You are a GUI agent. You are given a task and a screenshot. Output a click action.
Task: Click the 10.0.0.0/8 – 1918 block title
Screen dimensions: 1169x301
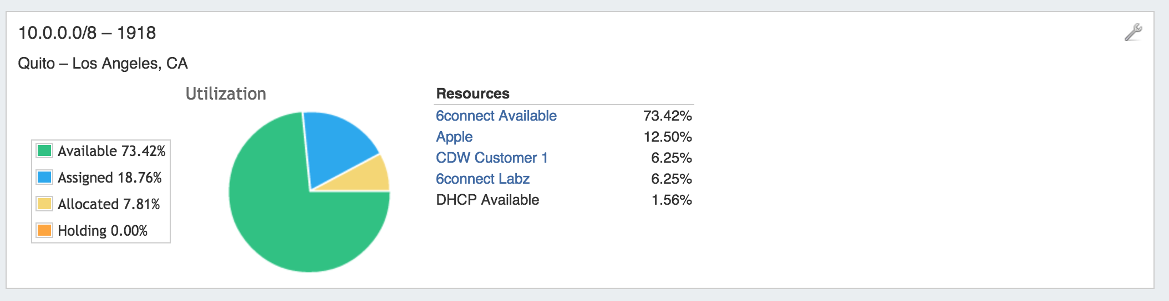pyautogui.click(x=87, y=33)
